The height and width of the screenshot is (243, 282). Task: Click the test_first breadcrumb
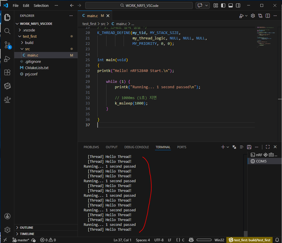89,24
